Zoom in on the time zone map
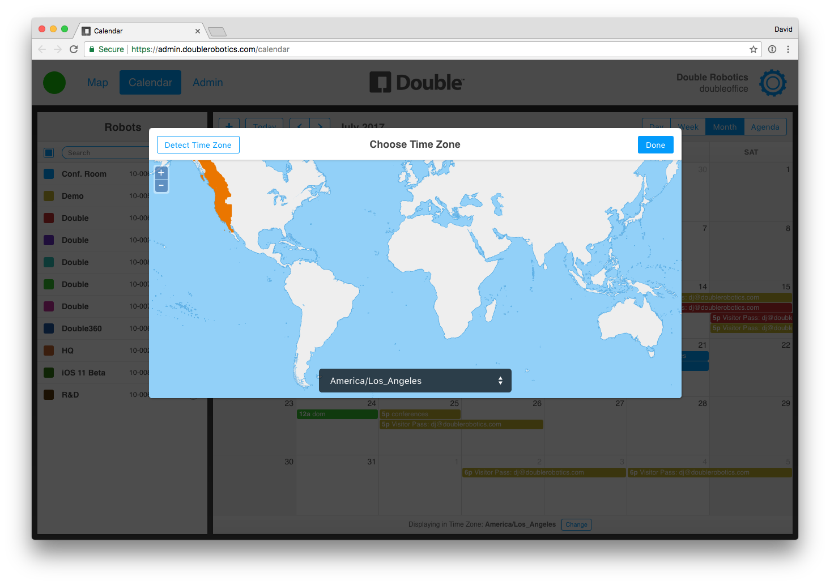Screen dimensions: 830x585 coord(161,173)
